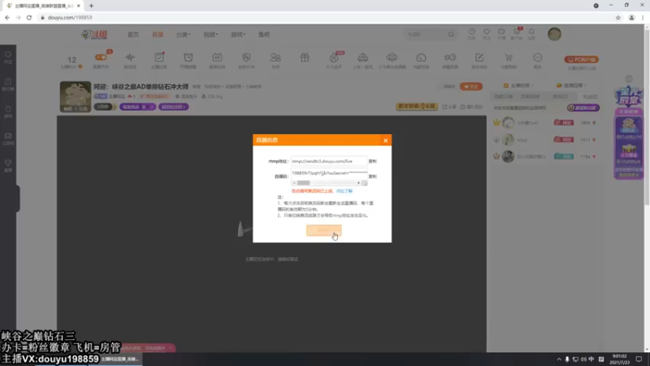Switch to the 粉丝团 ranking tab

[x=591, y=96]
